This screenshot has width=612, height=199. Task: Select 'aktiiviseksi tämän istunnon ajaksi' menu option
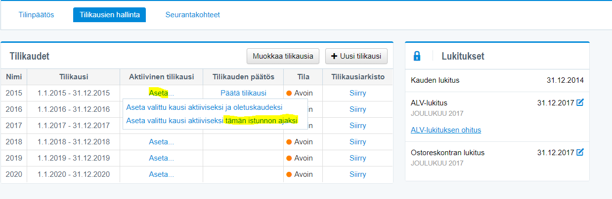click(212, 121)
